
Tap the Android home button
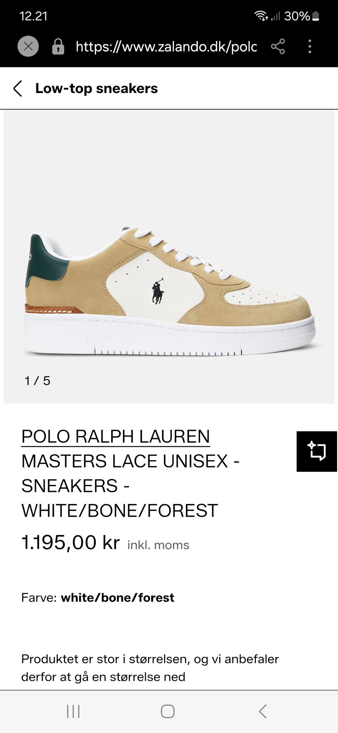click(168, 711)
